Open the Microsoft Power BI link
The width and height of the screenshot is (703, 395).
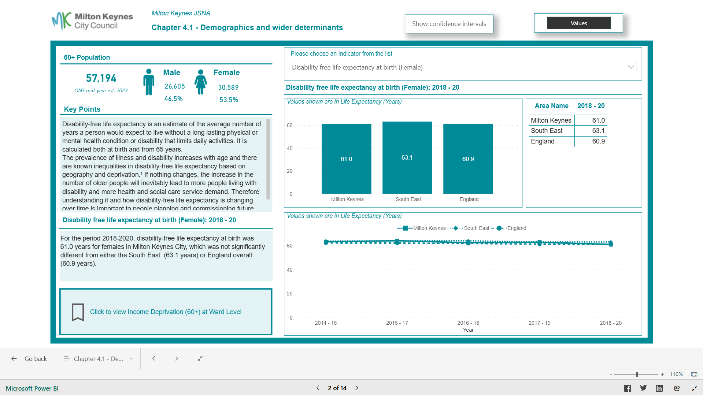click(x=32, y=388)
